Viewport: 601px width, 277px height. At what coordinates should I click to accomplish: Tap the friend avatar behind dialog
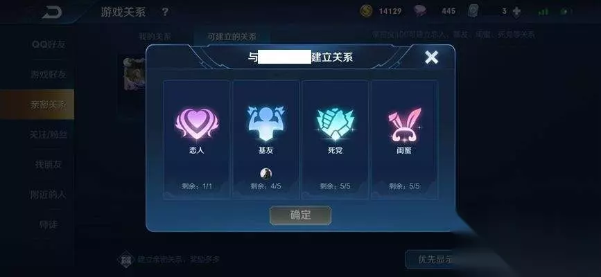(x=134, y=74)
